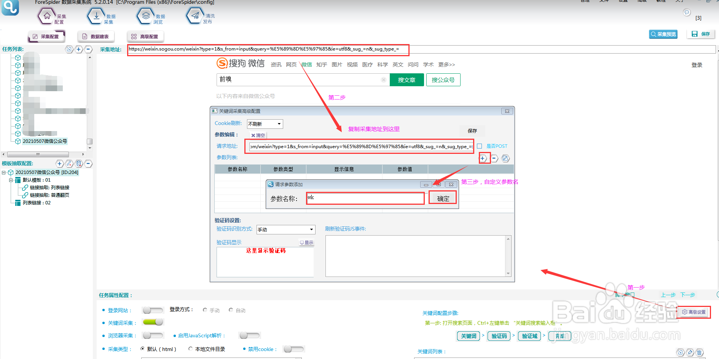Enable the 是否POST checkbox
The image size is (719, 359).
tap(480, 146)
